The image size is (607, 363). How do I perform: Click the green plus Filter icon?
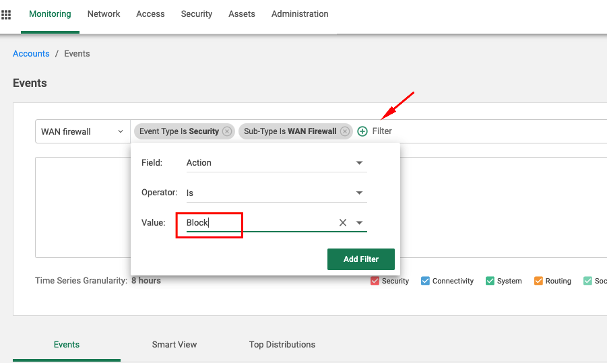pyautogui.click(x=362, y=131)
